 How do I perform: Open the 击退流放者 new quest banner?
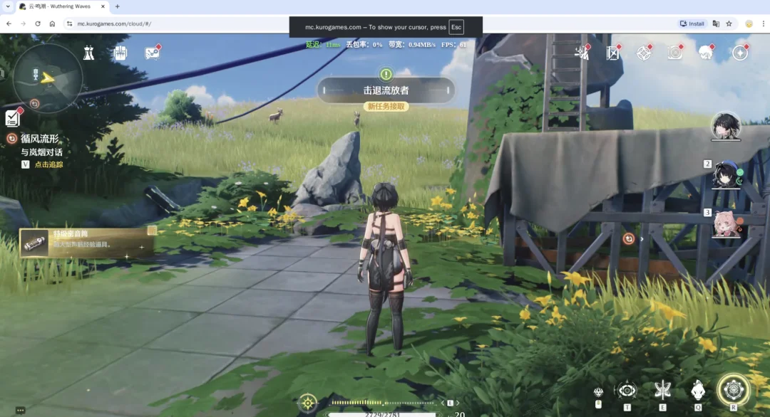coord(386,90)
